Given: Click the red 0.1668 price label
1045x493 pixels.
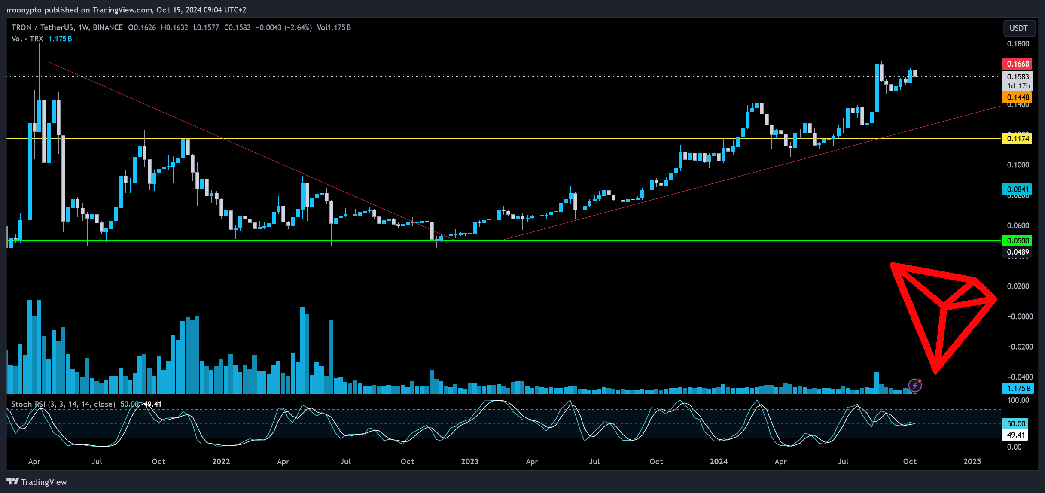Looking at the screenshot, I should (1018, 64).
